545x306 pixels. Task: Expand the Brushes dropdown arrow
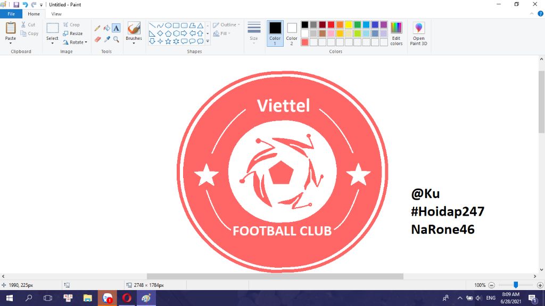(134, 44)
